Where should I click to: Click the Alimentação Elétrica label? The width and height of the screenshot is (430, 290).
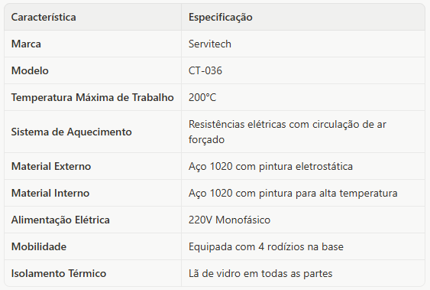[60, 220]
